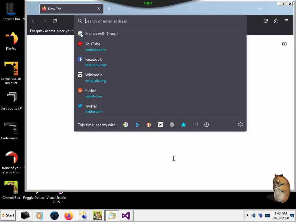Click the dancing hamster desktop pet
The width and height of the screenshot is (296, 222).
tap(281, 188)
